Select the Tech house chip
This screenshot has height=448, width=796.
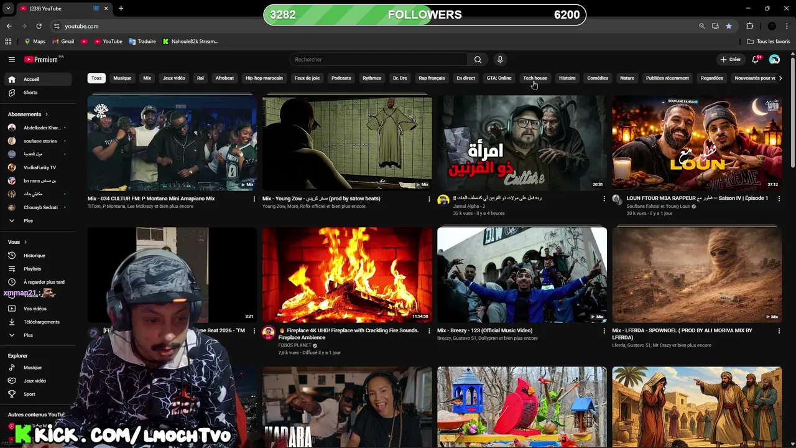[x=535, y=78]
